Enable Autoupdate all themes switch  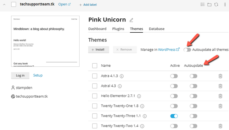pyautogui.click(x=187, y=50)
